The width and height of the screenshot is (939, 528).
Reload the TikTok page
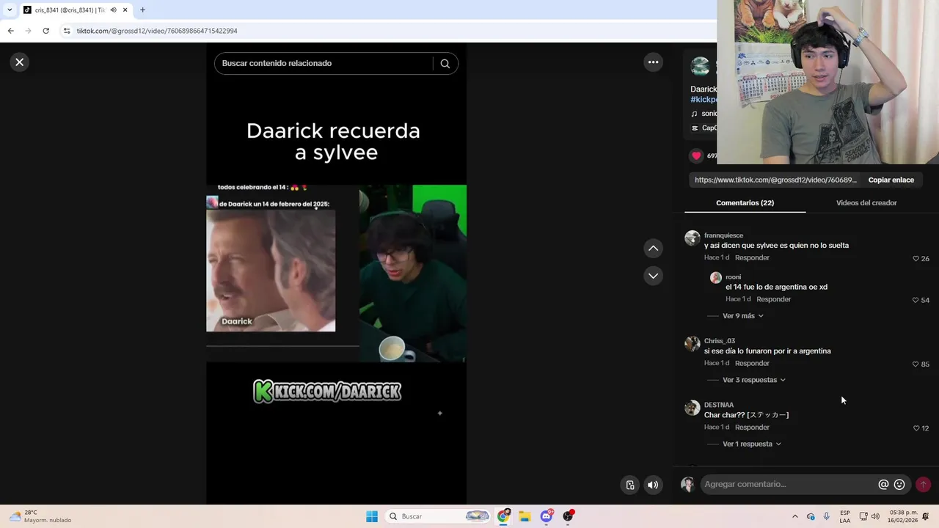(45, 31)
